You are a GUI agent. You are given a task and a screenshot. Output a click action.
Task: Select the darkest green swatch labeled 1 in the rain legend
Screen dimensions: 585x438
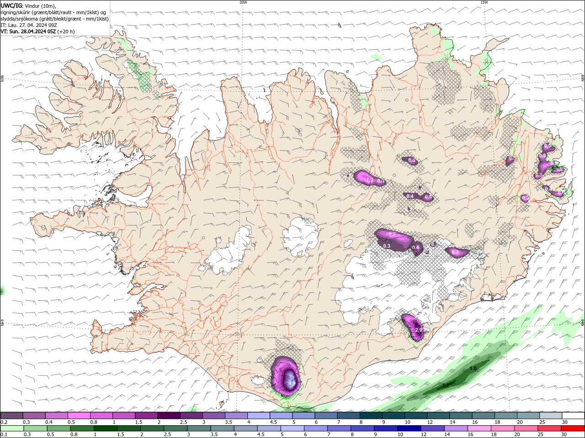[105, 428]
